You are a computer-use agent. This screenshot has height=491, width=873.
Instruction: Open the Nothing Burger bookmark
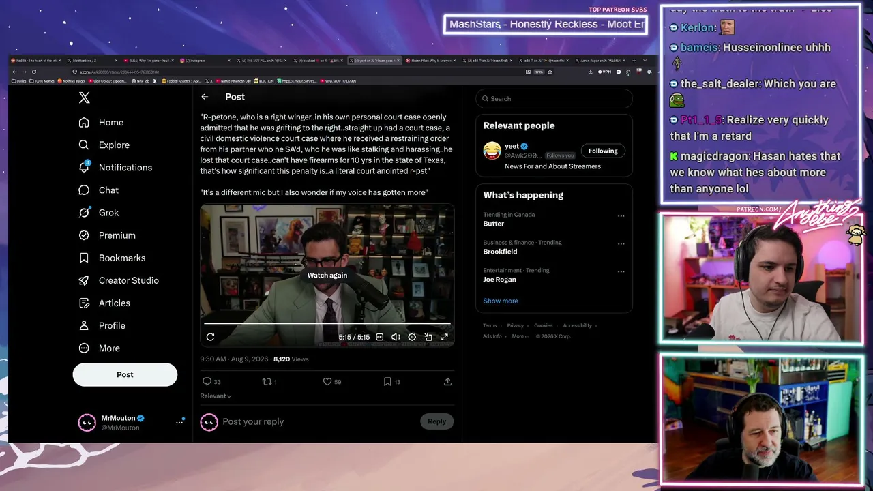70,81
